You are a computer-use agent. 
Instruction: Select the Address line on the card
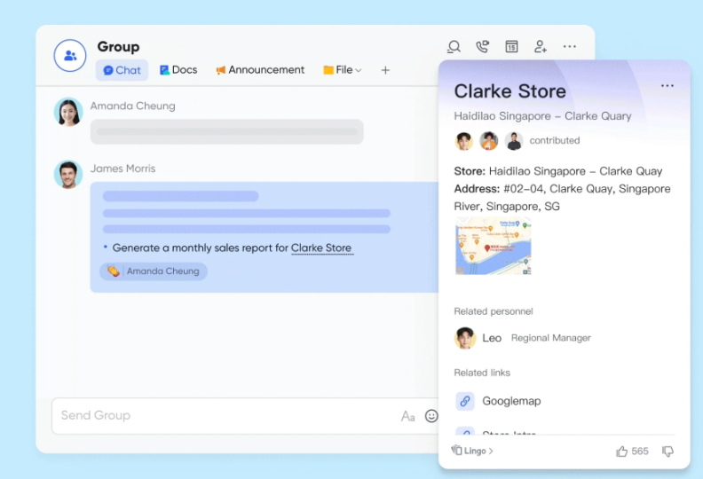(562, 198)
